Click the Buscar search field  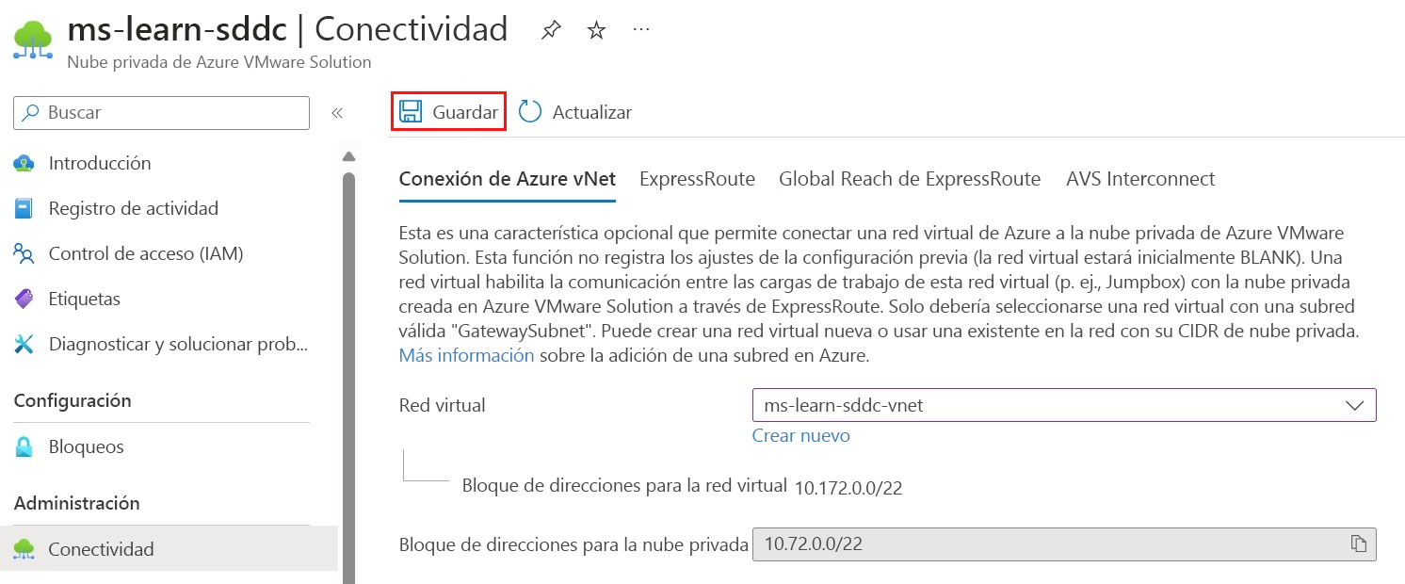tap(160, 112)
